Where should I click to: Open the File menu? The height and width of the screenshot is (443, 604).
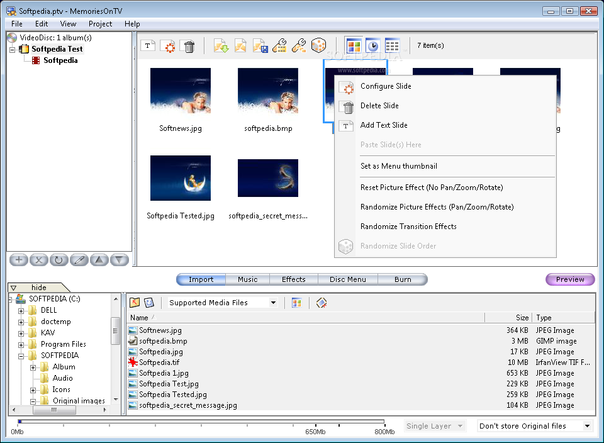coord(16,24)
